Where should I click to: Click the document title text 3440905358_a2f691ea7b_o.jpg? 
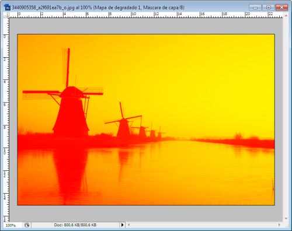point(42,8)
